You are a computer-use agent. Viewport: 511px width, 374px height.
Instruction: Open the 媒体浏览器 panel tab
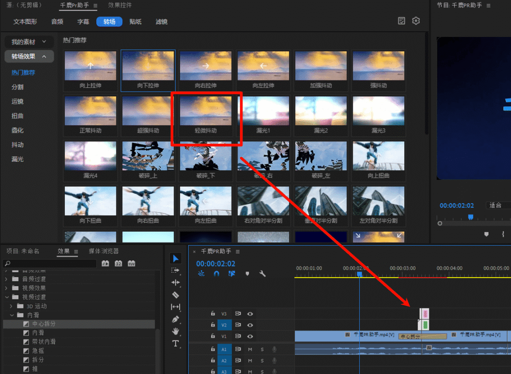(x=104, y=251)
